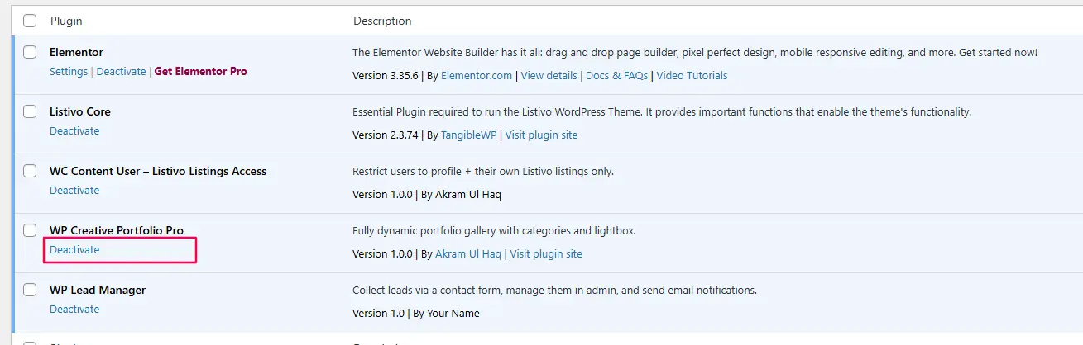Open Elementor Docs & FAQs link
Image resolution: width=1083 pixels, height=345 pixels.
618,76
